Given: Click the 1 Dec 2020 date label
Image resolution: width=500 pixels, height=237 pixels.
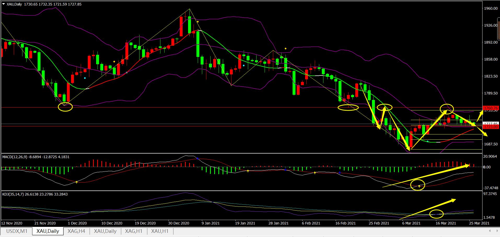Looking at the screenshot, I should click(77, 223).
